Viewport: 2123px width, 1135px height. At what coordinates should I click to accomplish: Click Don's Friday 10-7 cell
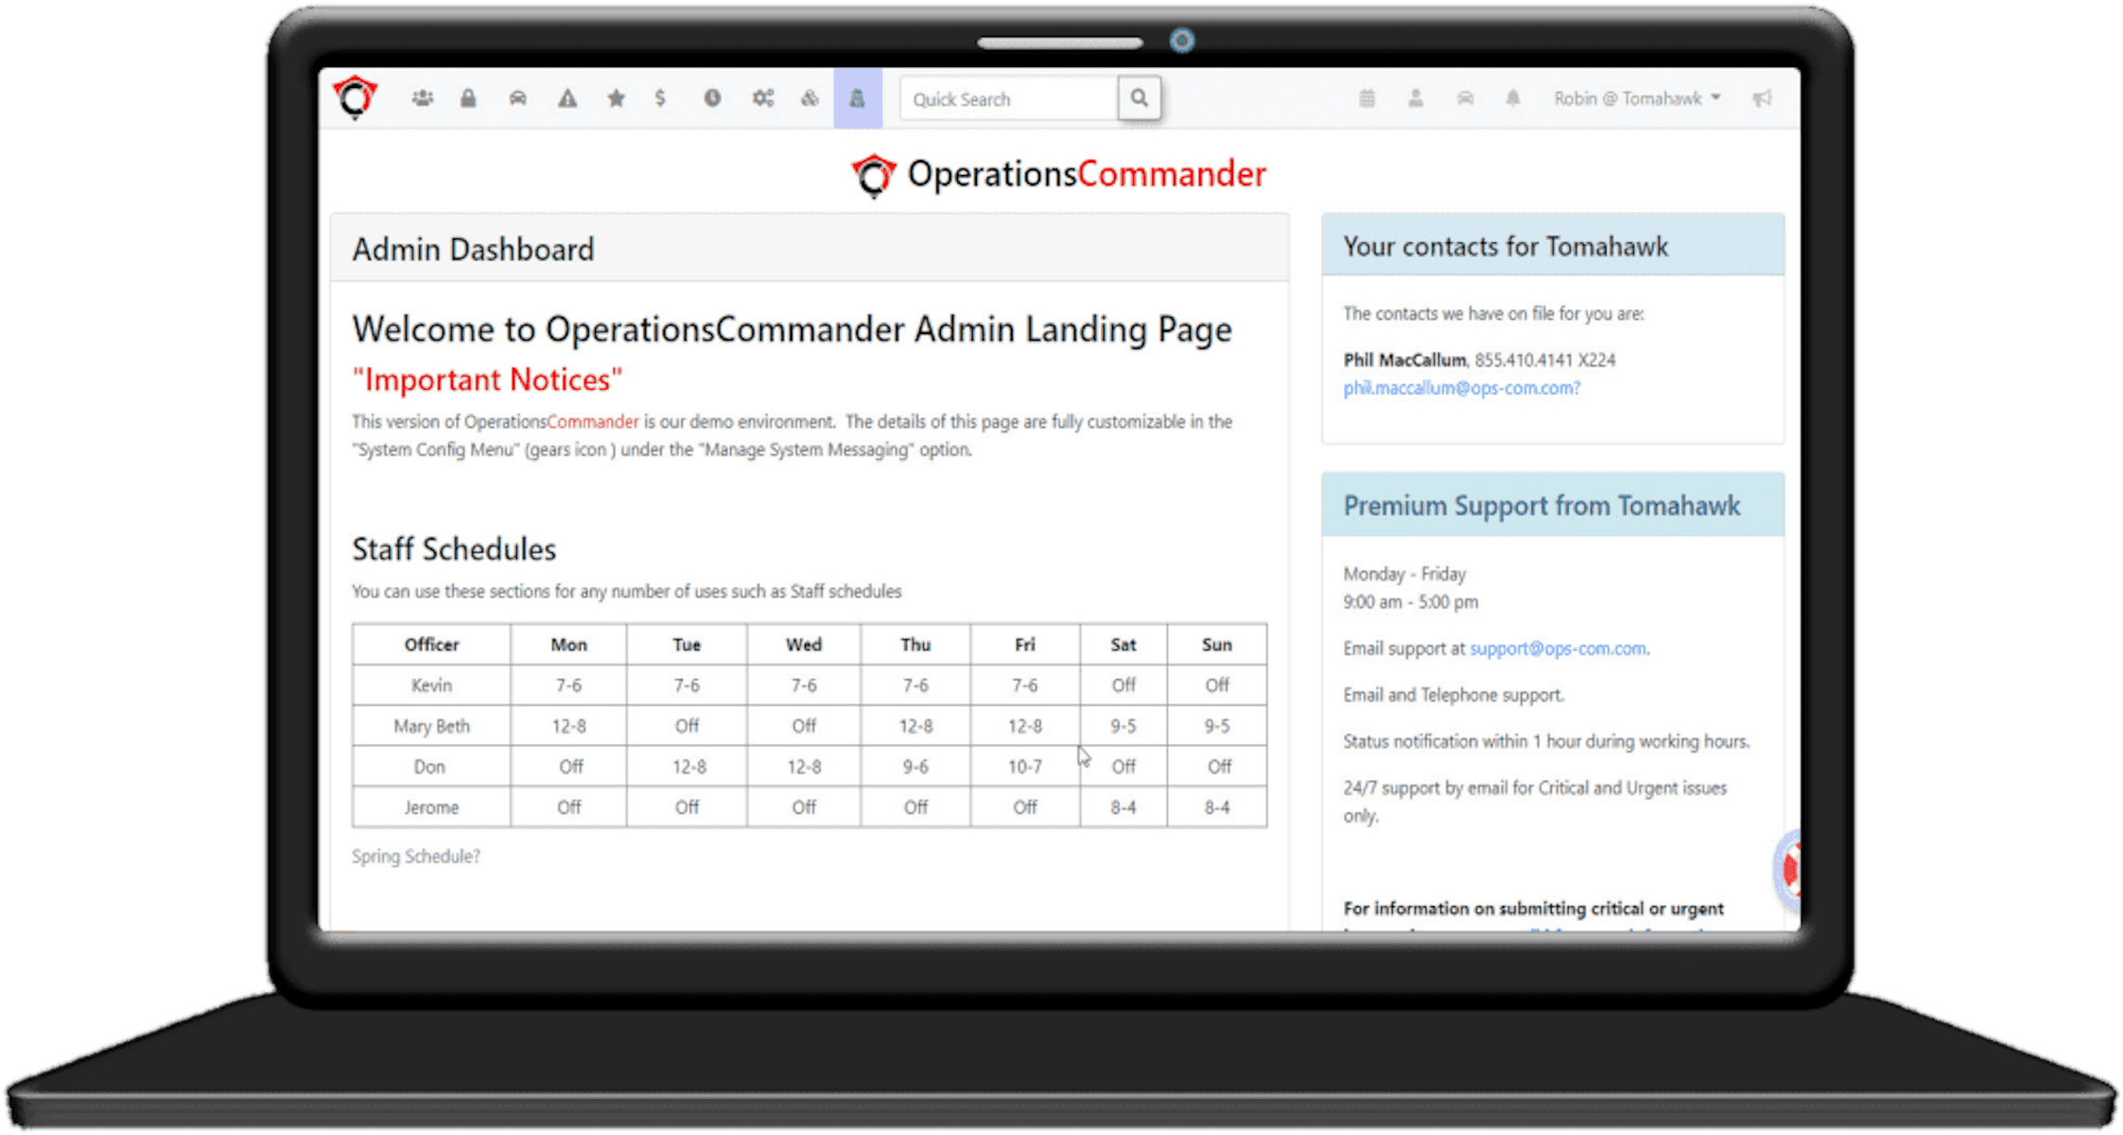coord(1025,766)
